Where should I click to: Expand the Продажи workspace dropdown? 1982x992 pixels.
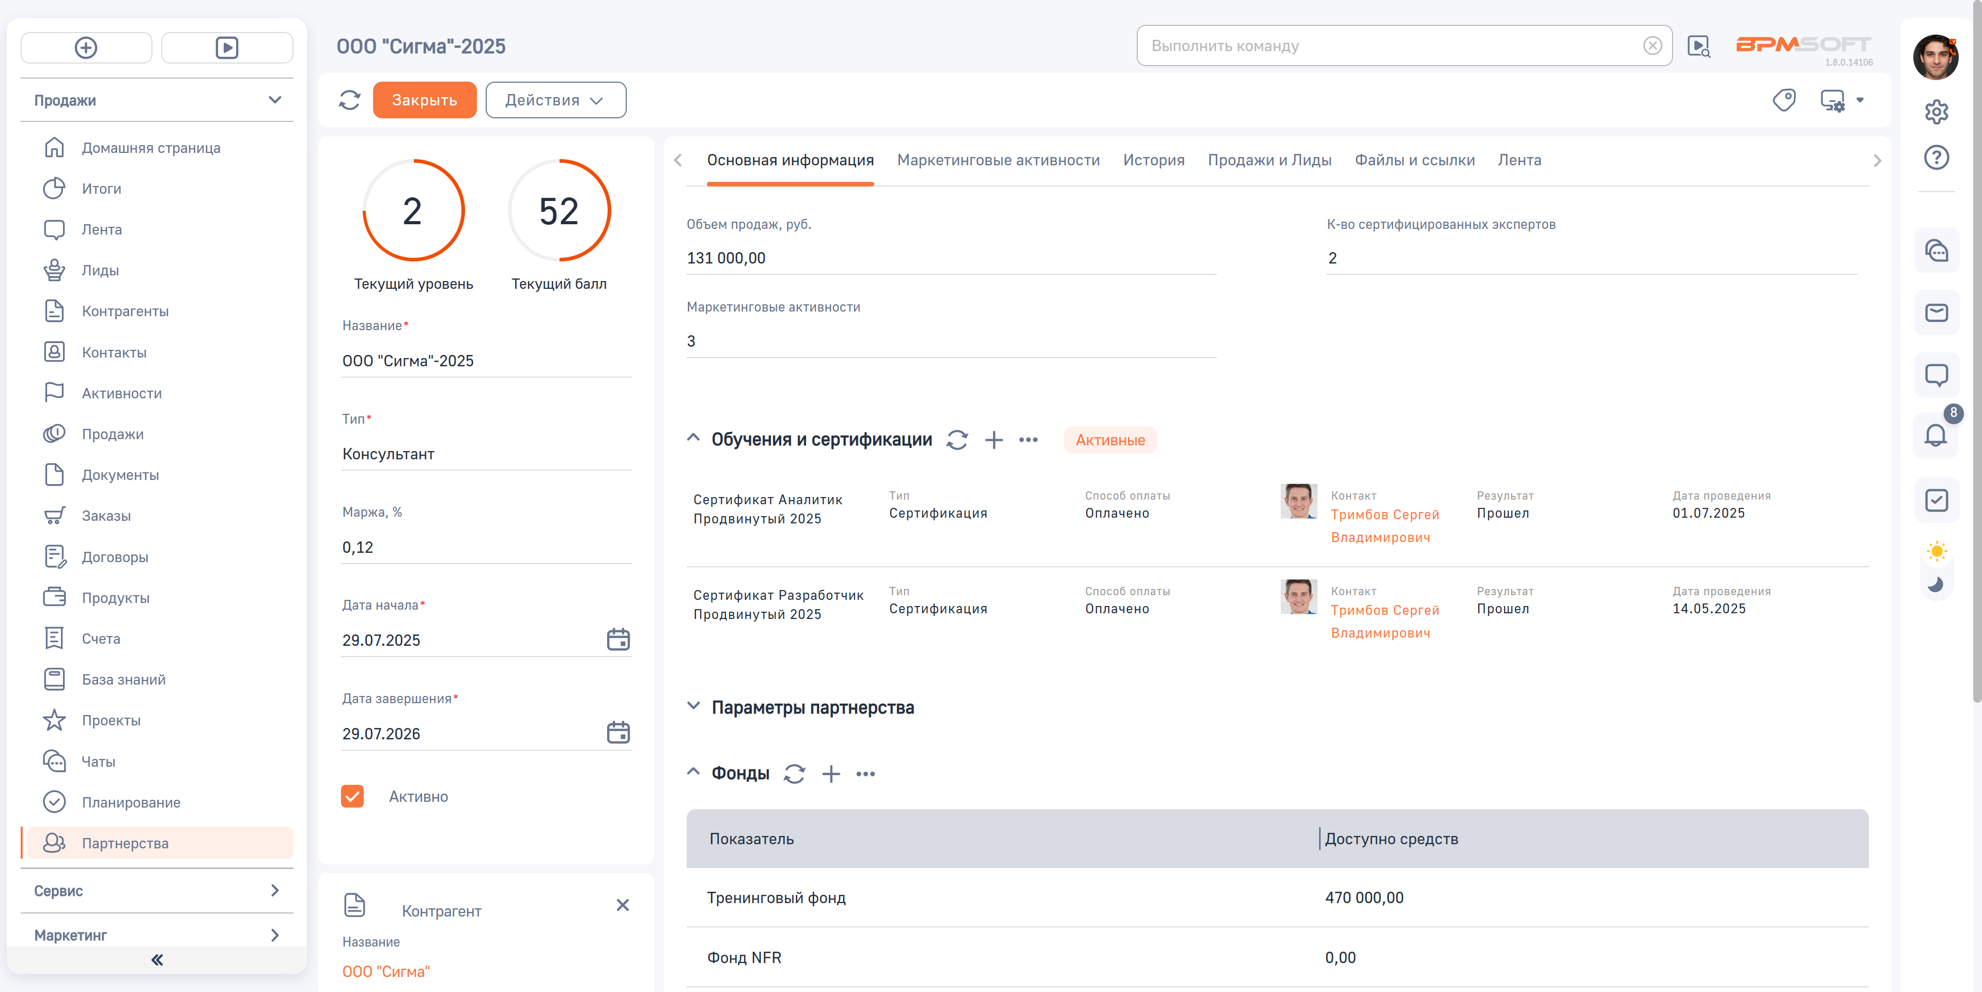click(x=275, y=100)
